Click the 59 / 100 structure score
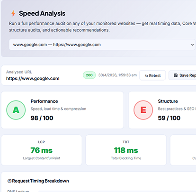This screenshot has width=196, height=192. click(169, 118)
